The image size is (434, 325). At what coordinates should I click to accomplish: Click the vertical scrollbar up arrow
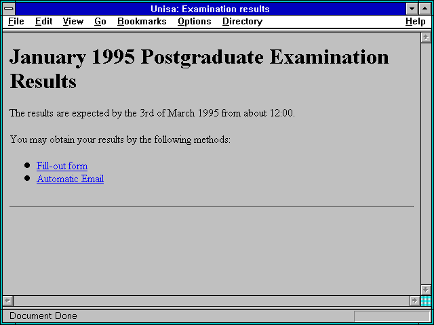[x=426, y=38]
